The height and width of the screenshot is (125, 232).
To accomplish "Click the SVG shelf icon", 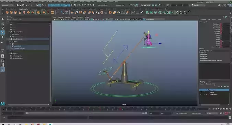I will (52, 13).
